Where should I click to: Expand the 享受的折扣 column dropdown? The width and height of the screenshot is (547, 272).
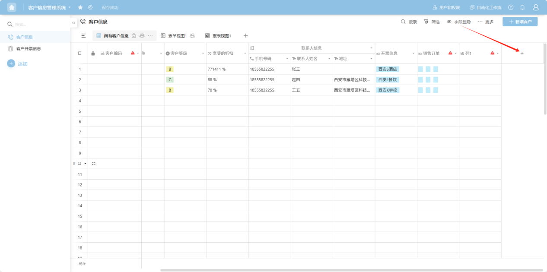point(245,53)
